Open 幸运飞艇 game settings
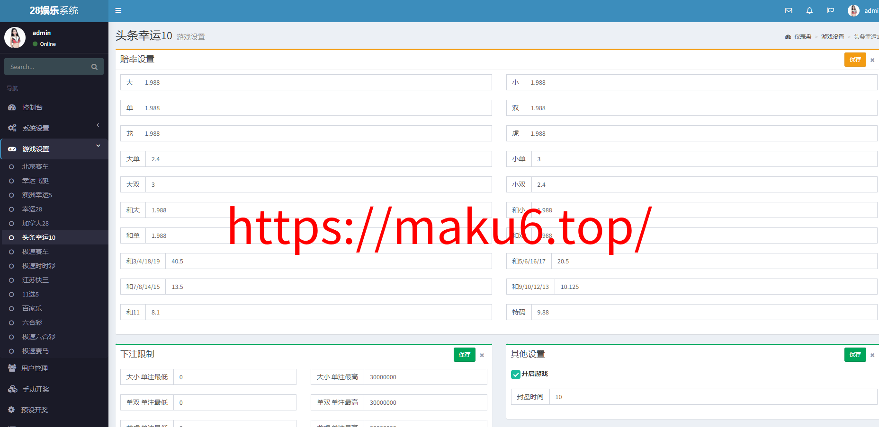This screenshot has width=879, height=427. point(36,181)
